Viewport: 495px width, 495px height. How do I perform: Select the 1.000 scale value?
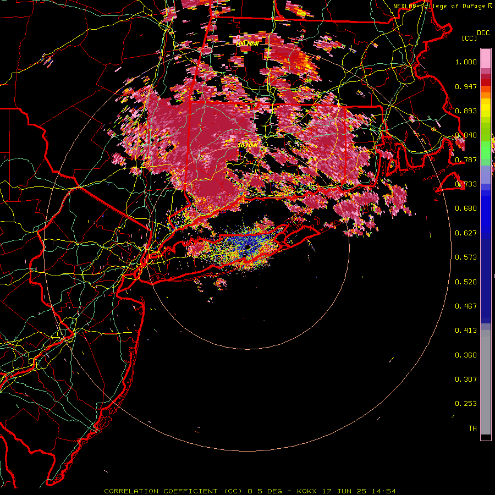466,62
